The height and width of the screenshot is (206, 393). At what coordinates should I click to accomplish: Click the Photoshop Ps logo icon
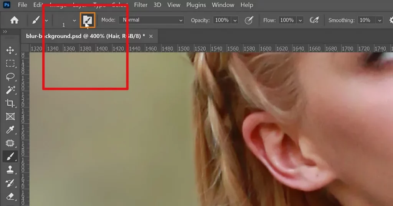[7, 5]
